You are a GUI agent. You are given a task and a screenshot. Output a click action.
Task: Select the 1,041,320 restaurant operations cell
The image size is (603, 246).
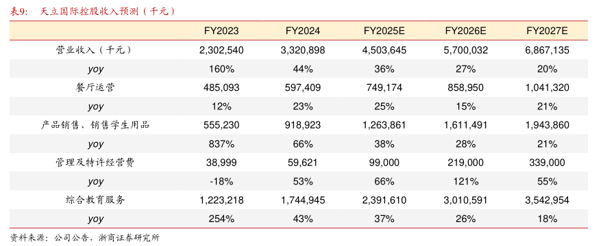click(547, 87)
